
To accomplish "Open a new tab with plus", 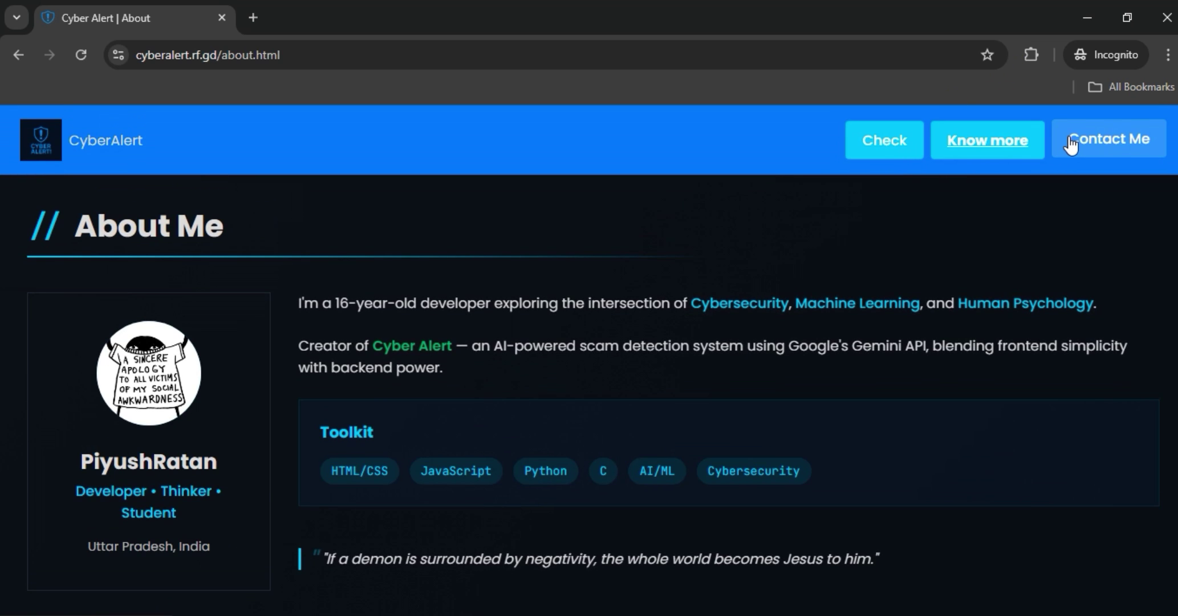I will 253,18.
